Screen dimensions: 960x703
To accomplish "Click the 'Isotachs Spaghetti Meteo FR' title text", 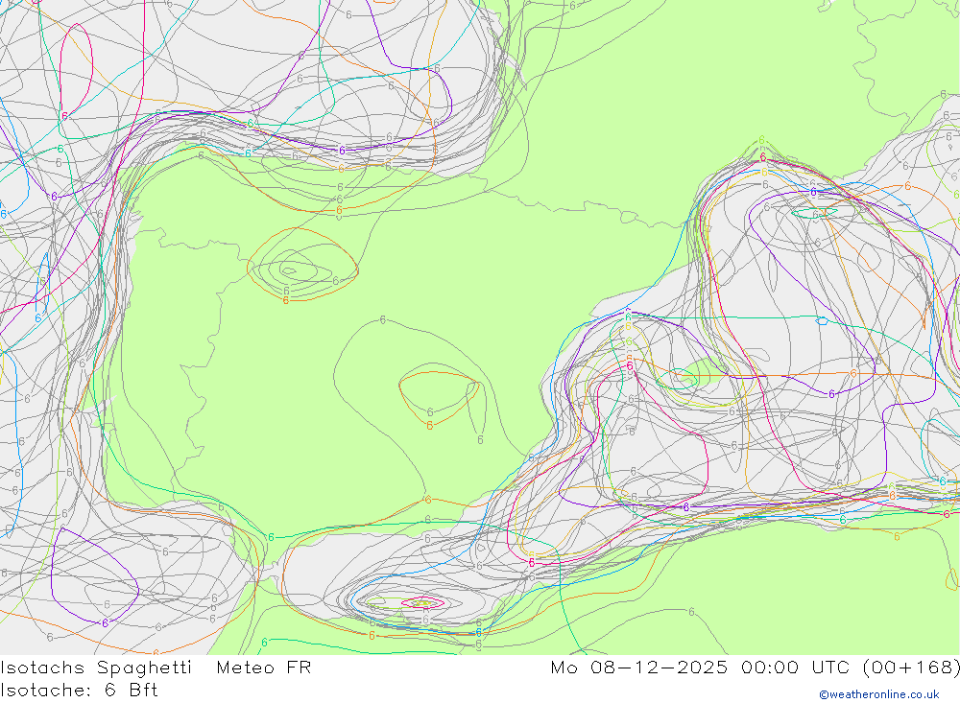I will click(156, 667).
